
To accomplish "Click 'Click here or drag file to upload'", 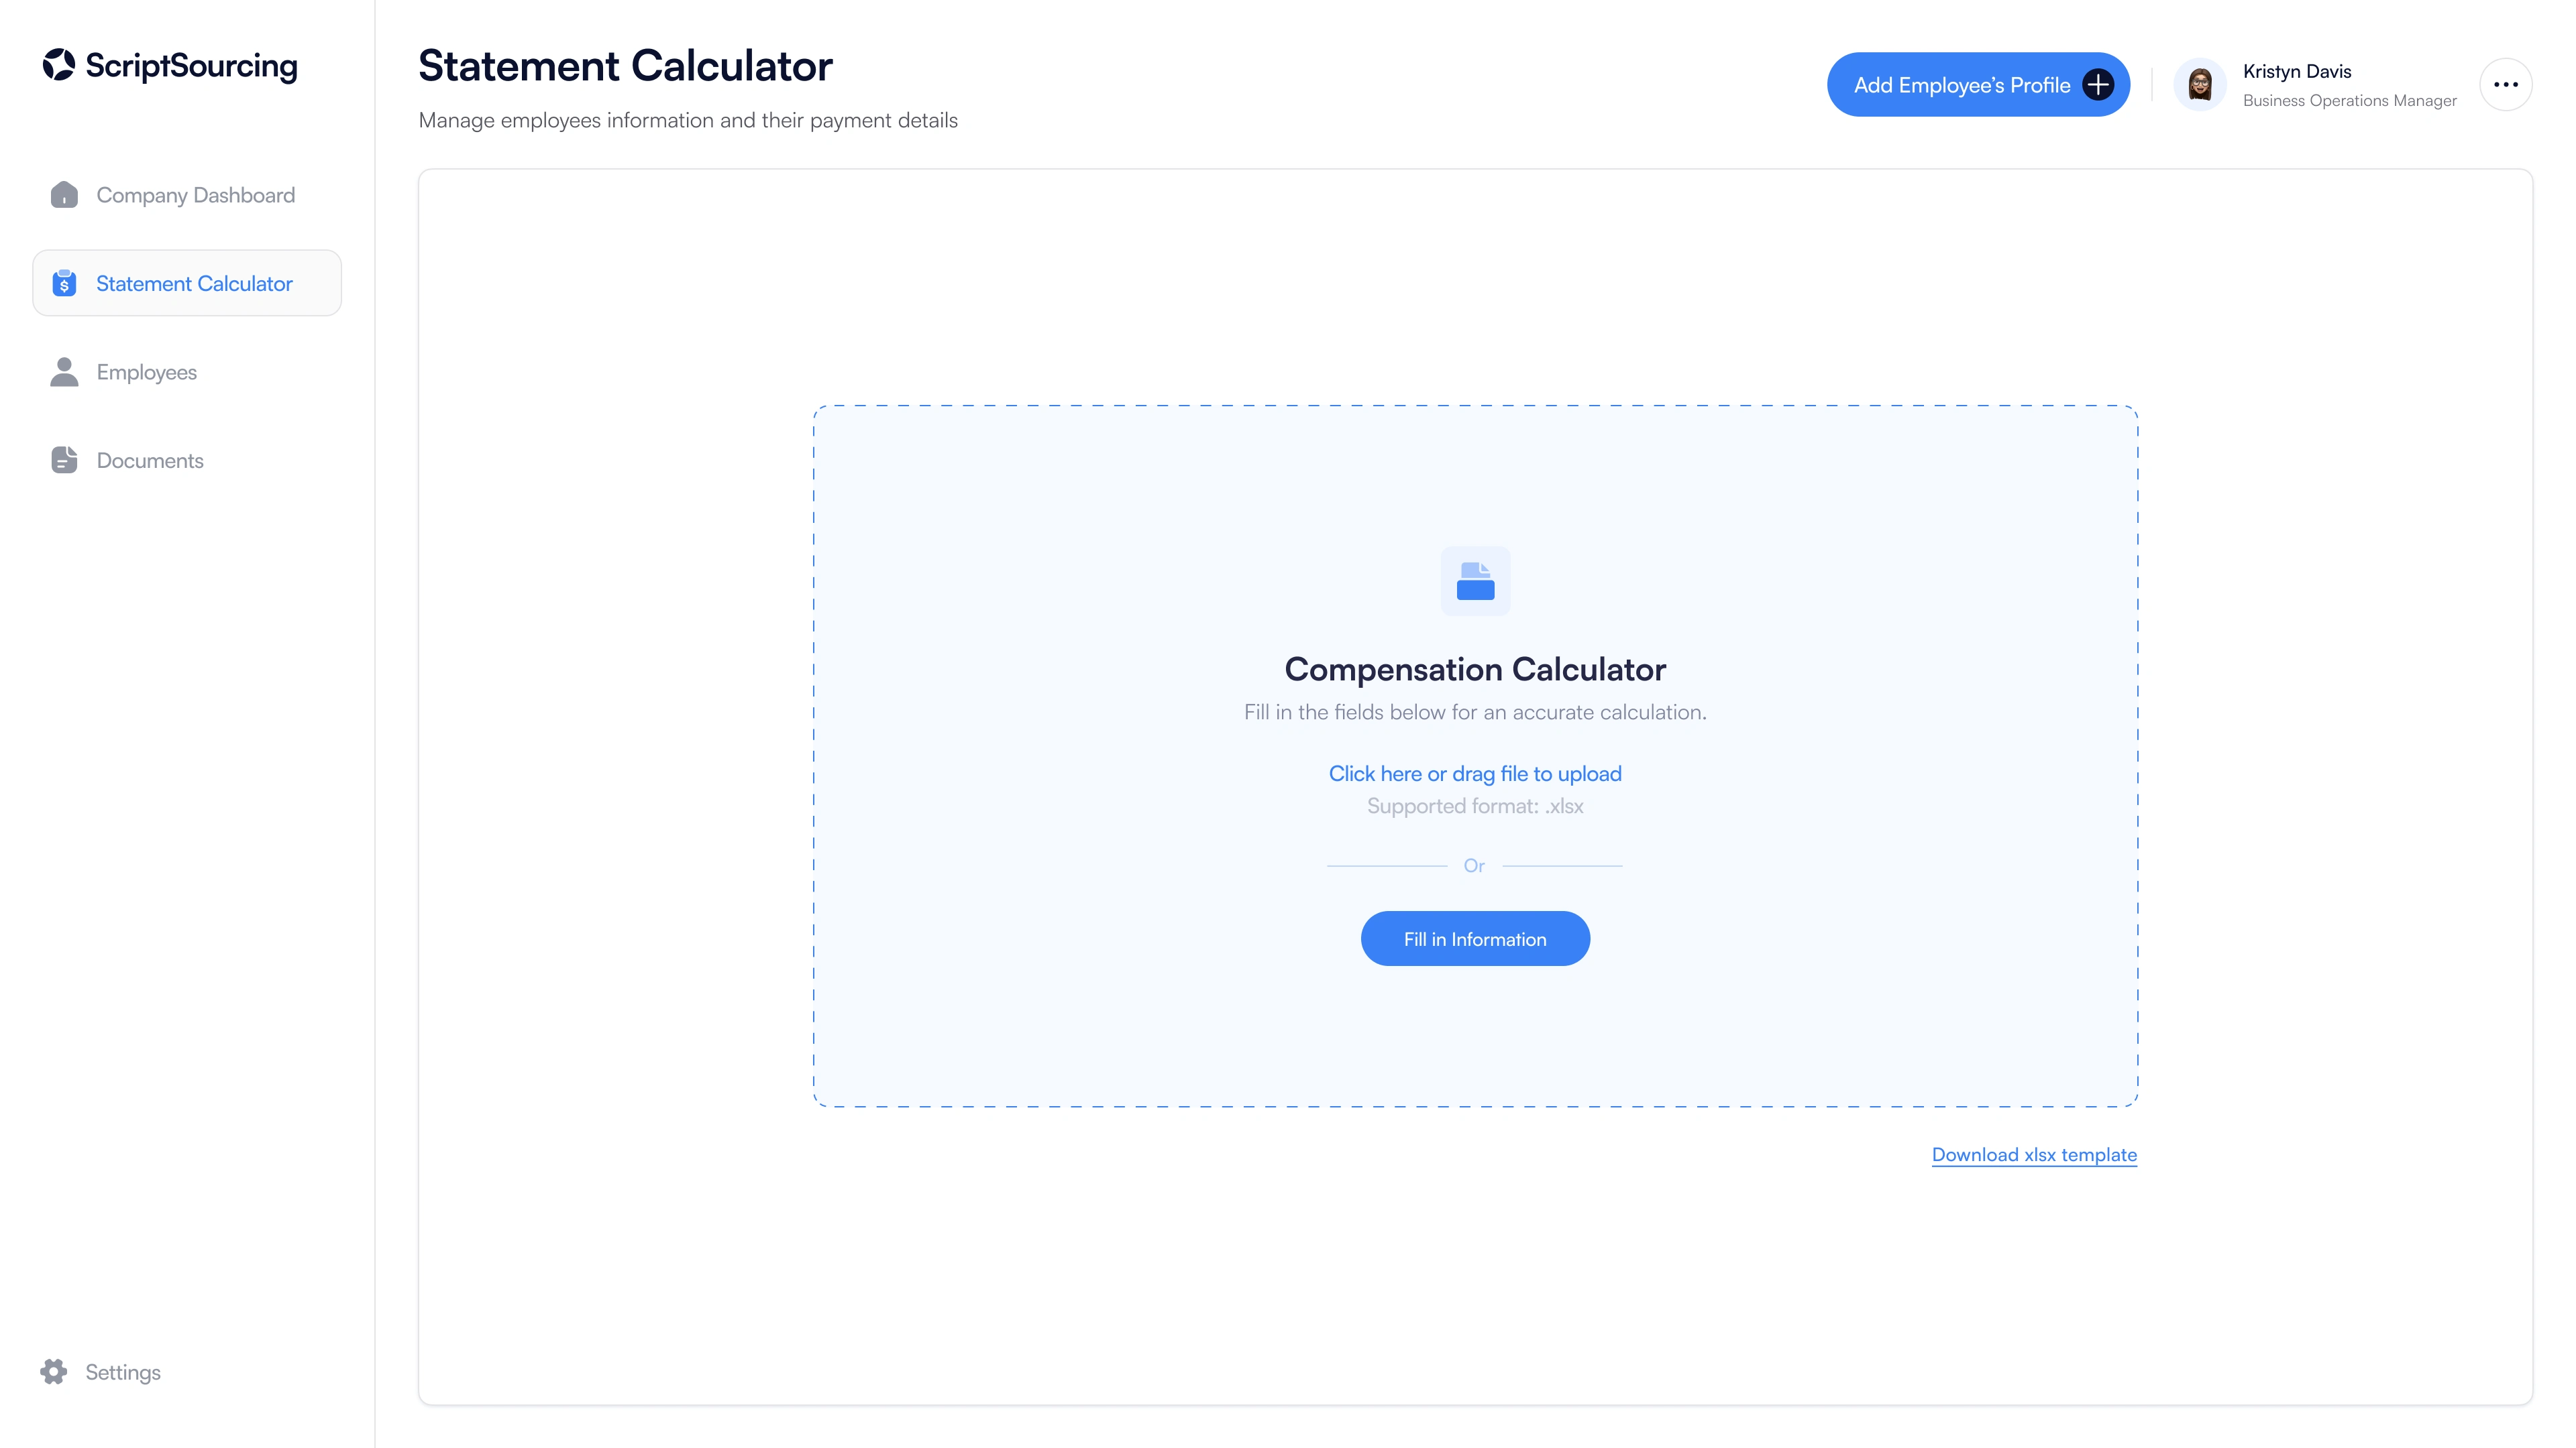I will (x=1475, y=774).
